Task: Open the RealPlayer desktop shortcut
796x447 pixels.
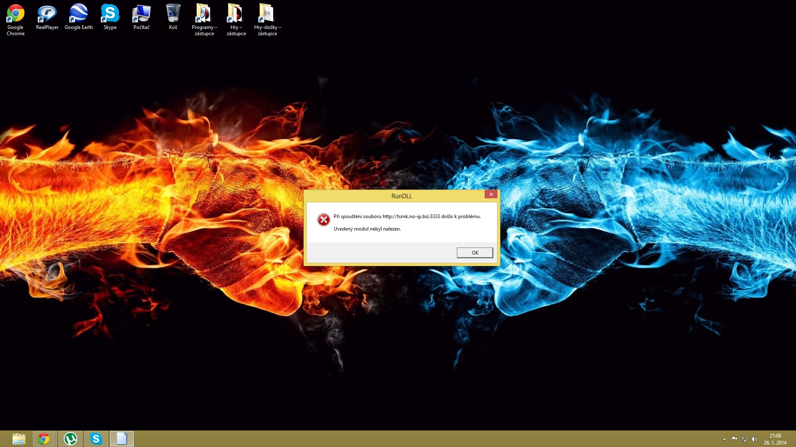Action: pyautogui.click(x=47, y=14)
